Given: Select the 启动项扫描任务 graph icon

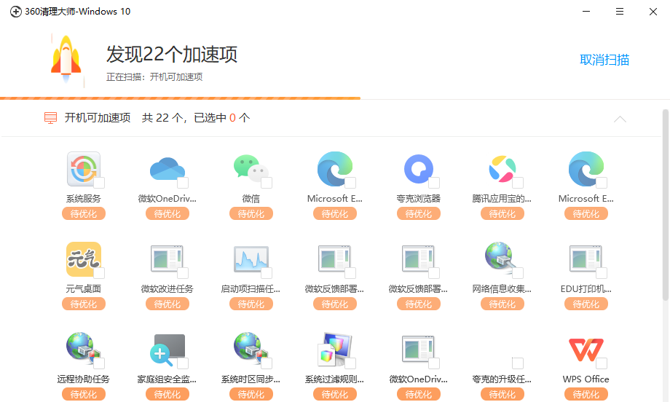Looking at the screenshot, I should point(251,259).
